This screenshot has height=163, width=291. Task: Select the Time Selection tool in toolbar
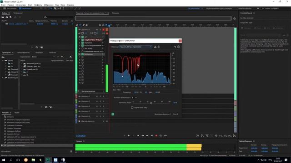pos(63,9)
